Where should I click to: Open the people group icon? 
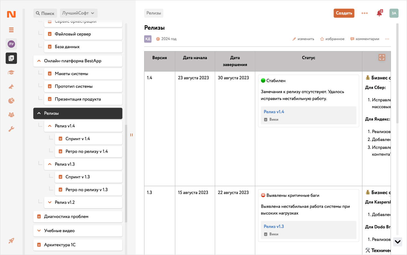tap(11, 115)
